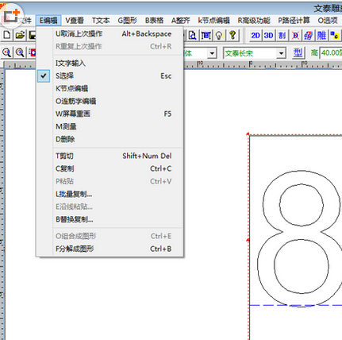Image resolution: width=342 pixels, height=340 pixels.
Task: Click the 2D toolbar icon
Action: point(256,35)
